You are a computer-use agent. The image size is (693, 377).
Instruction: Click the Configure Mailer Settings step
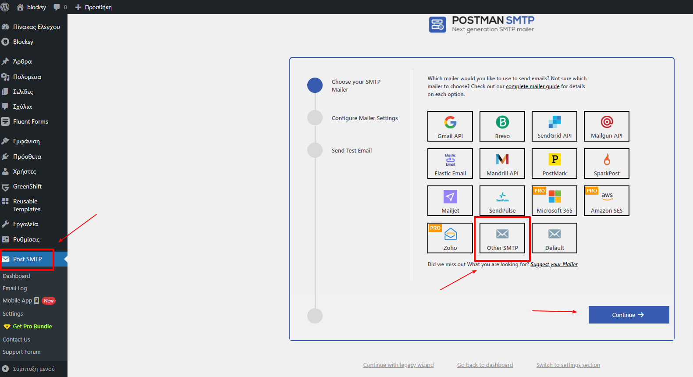[365, 118]
